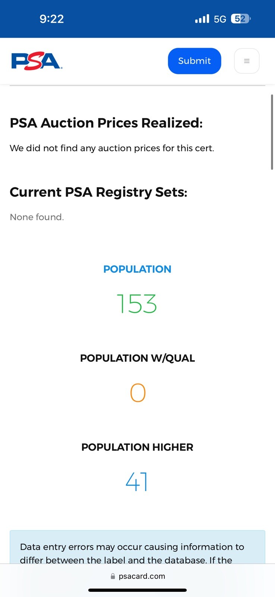The height and width of the screenshot is (597, 275).
Task: Tap the cellular signal bars icon
Action: [202, 19]
